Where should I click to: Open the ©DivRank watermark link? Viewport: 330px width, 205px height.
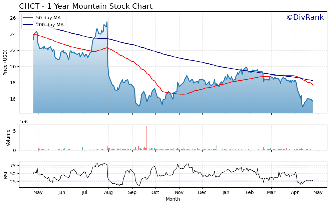tap(305, 18)
